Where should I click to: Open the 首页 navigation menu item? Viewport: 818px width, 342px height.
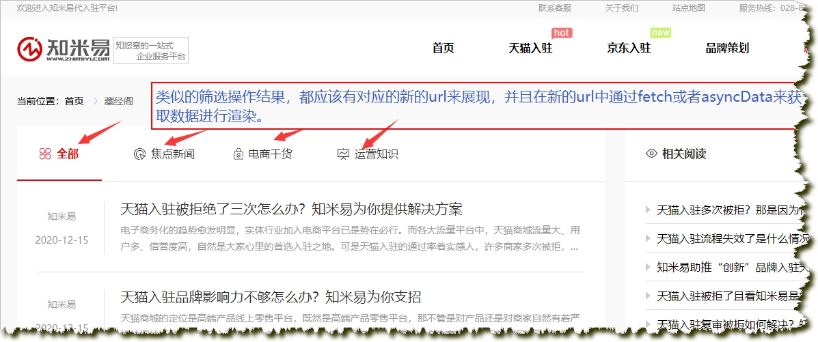pos(443,48)
